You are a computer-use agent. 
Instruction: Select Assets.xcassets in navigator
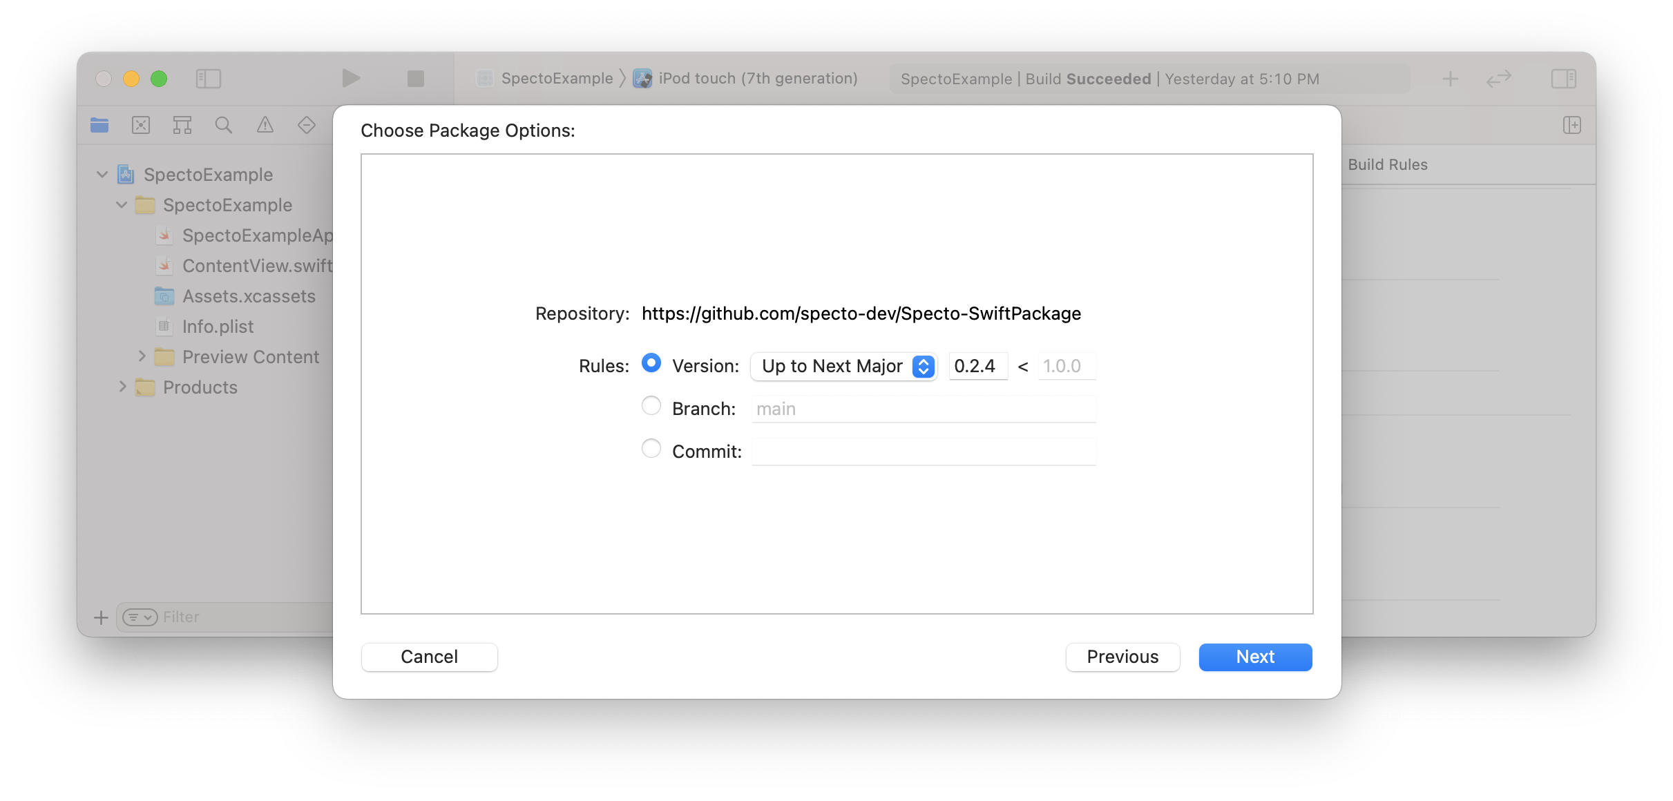(236, 296)
